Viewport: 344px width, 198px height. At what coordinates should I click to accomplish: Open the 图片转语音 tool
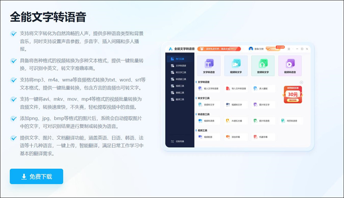pos(263,121)
